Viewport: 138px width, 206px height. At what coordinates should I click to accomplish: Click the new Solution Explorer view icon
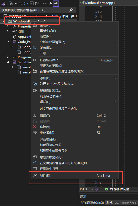point(35,71)
